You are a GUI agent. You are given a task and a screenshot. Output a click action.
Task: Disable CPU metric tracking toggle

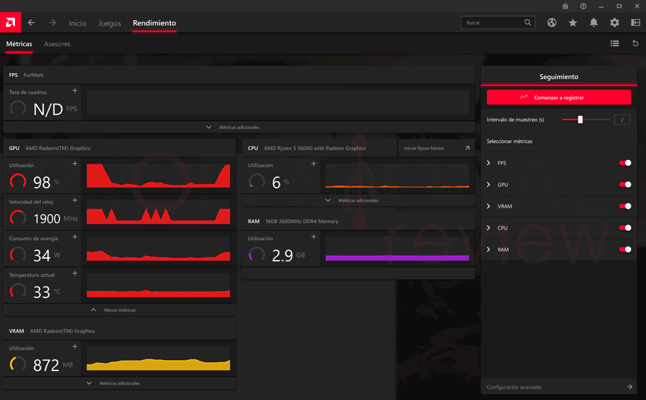click(625, 228)
